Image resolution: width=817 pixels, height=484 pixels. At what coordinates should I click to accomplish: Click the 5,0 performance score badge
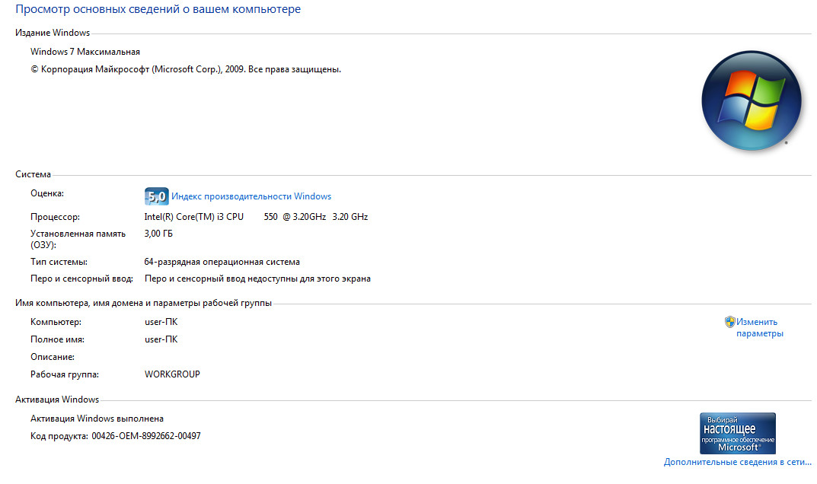[x=156, y=196]
